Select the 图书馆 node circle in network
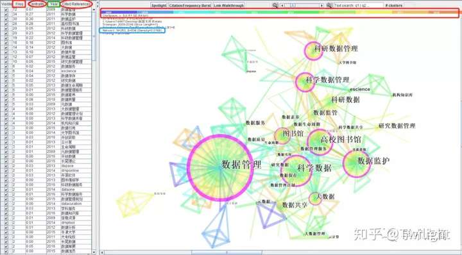The height and width of the screenshot is (255, 462). 282,136
